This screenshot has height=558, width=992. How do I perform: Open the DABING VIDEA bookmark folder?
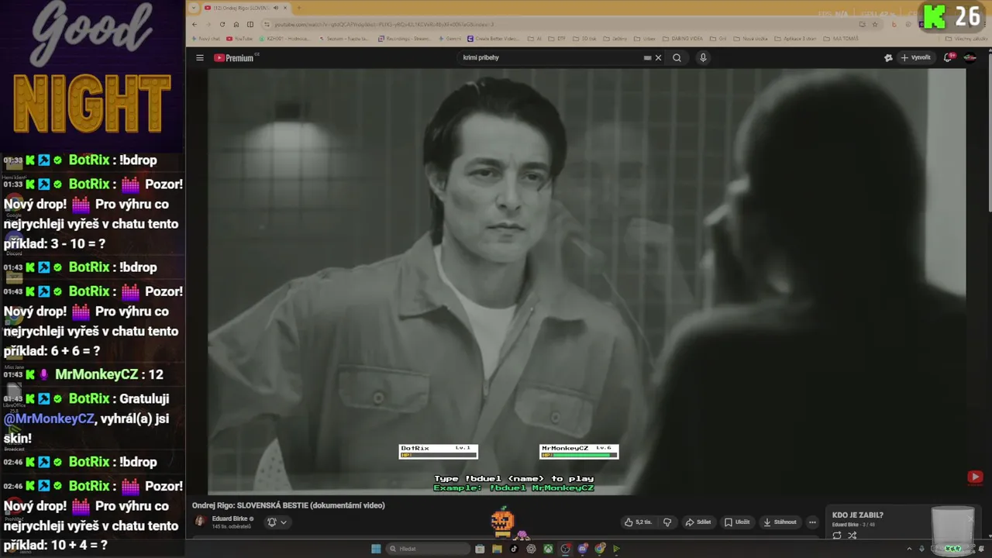tap(682, 39)
